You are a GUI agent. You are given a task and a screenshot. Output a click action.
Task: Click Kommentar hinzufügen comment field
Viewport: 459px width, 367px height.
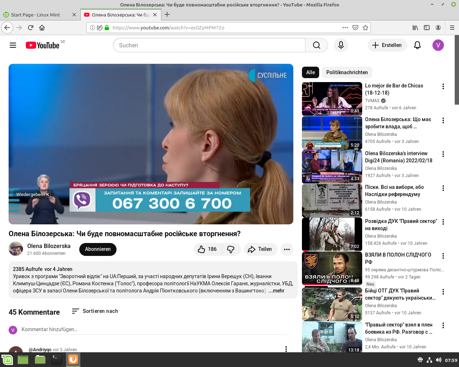(x=155, y=329)
